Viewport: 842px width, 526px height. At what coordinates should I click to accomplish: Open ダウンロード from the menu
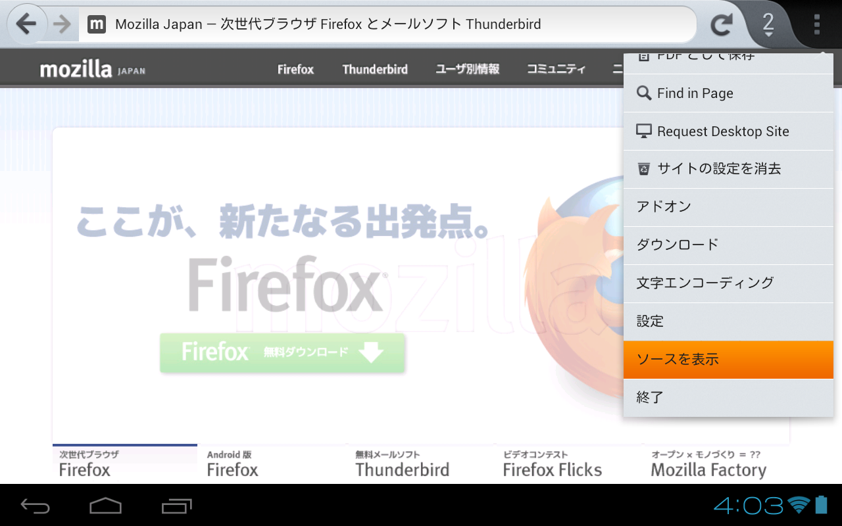click(x=728, y=245)
